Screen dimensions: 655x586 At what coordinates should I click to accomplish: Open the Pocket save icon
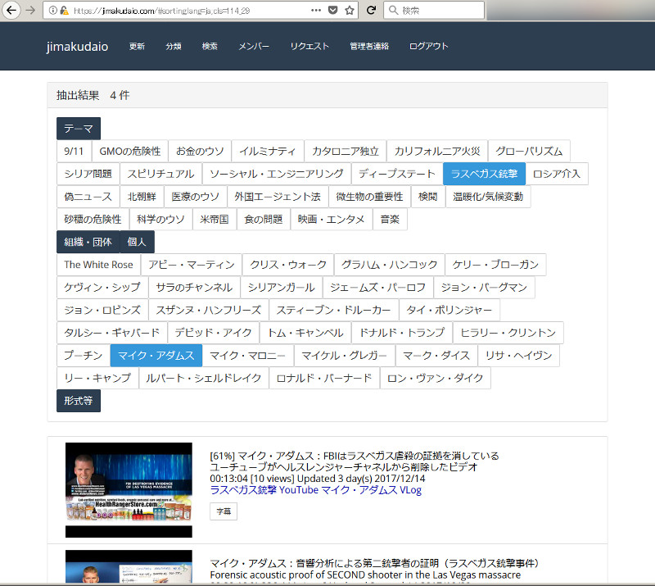pyautogui.click(x=333, y=11)
